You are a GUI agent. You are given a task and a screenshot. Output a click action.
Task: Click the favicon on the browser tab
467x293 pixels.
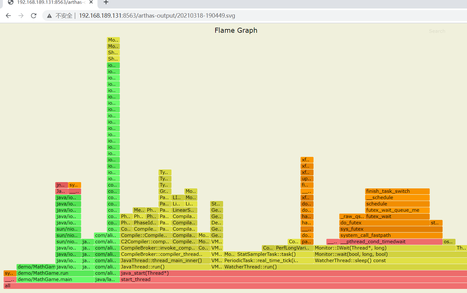[x=10, y=3]
